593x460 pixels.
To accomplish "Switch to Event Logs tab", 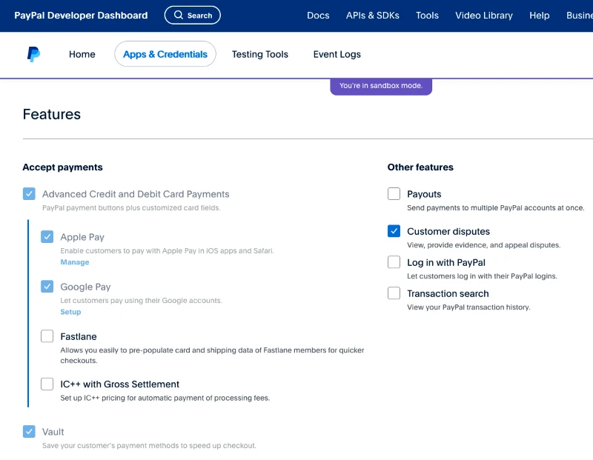I will coord(337,54).
